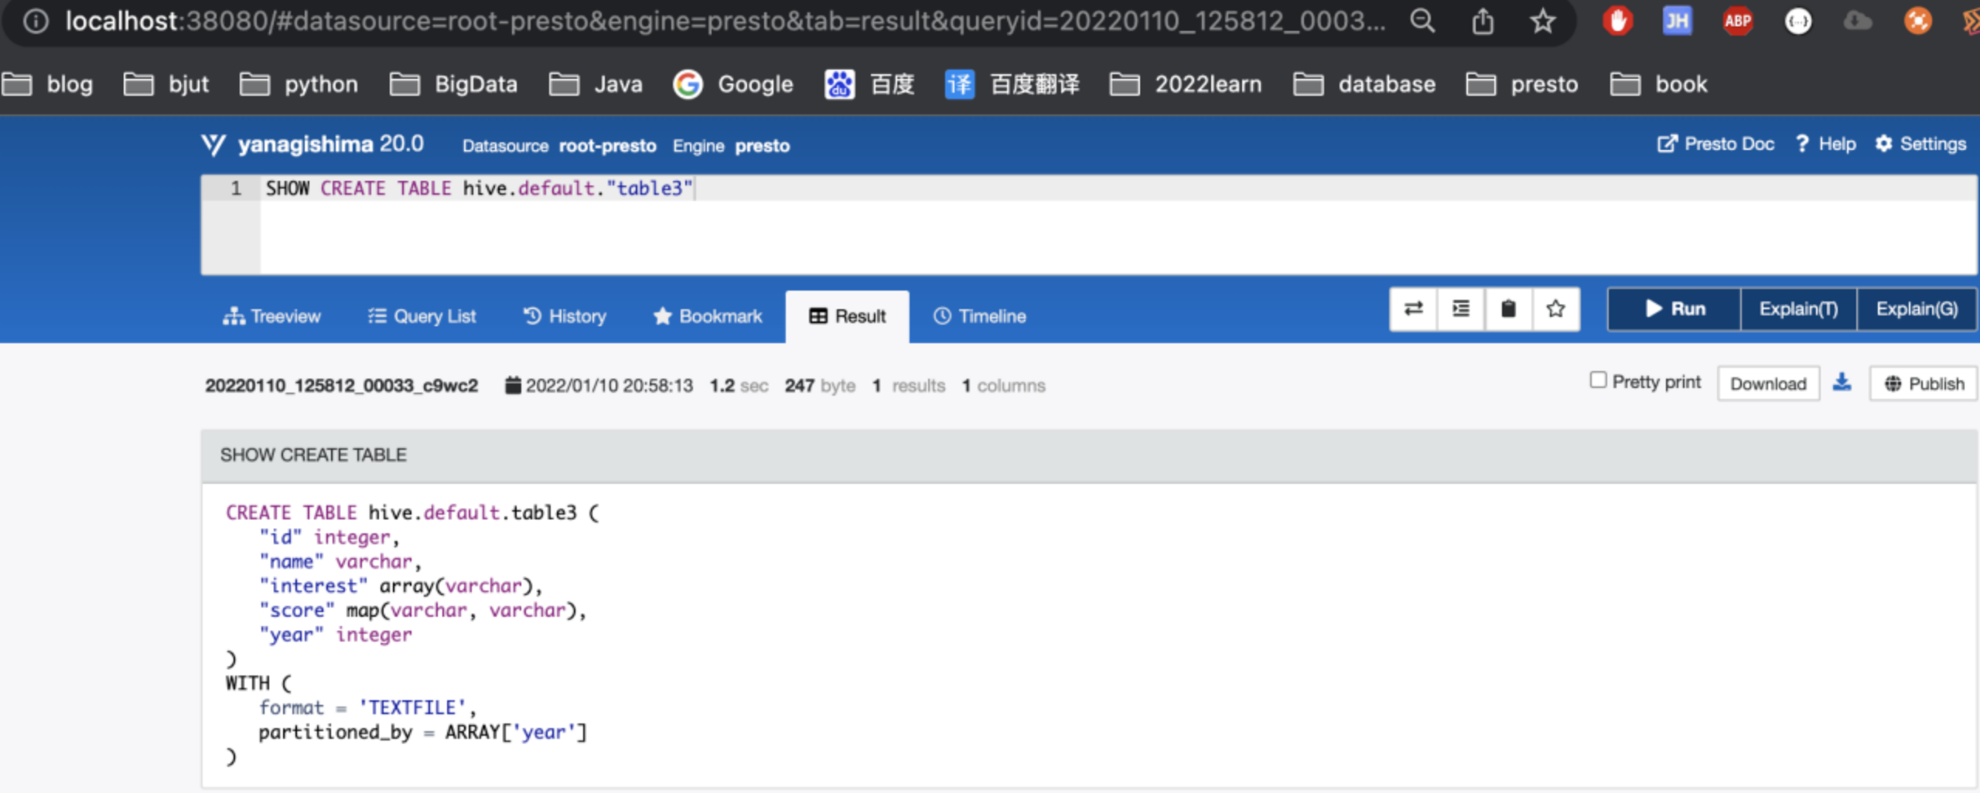
Task: Click the Explain(G) button
Action: 1917,308
